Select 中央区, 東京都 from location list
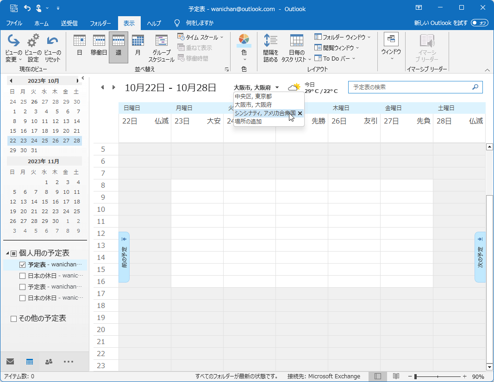 (253, 97)
